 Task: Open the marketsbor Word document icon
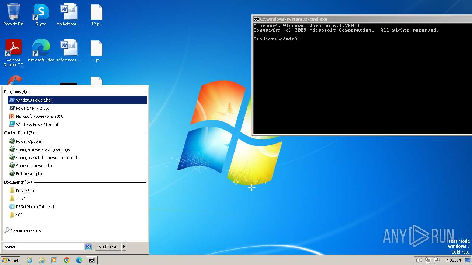pyautogui.click(x=69, y=15)
